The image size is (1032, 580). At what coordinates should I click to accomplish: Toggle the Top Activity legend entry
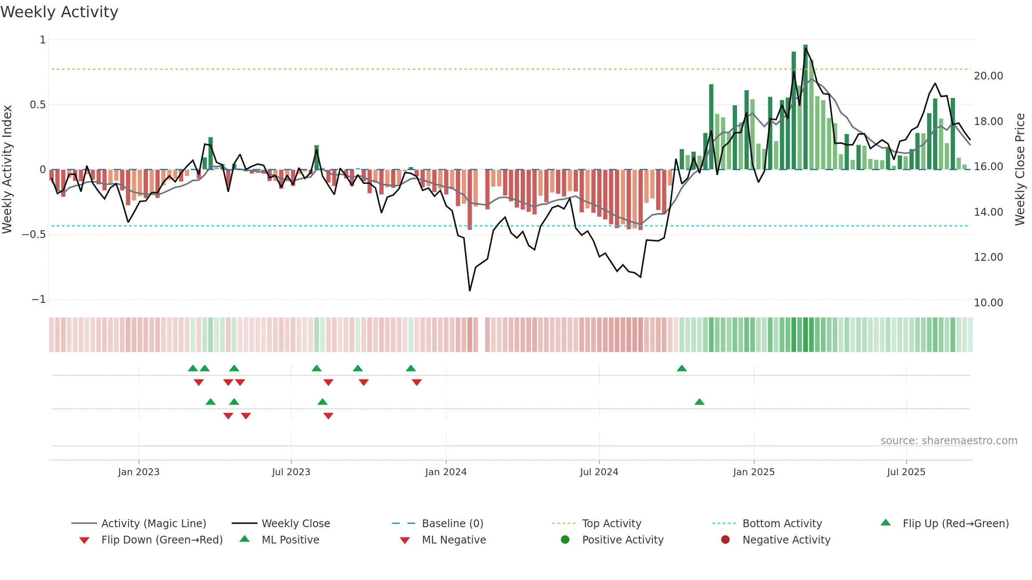pos(596,523)
